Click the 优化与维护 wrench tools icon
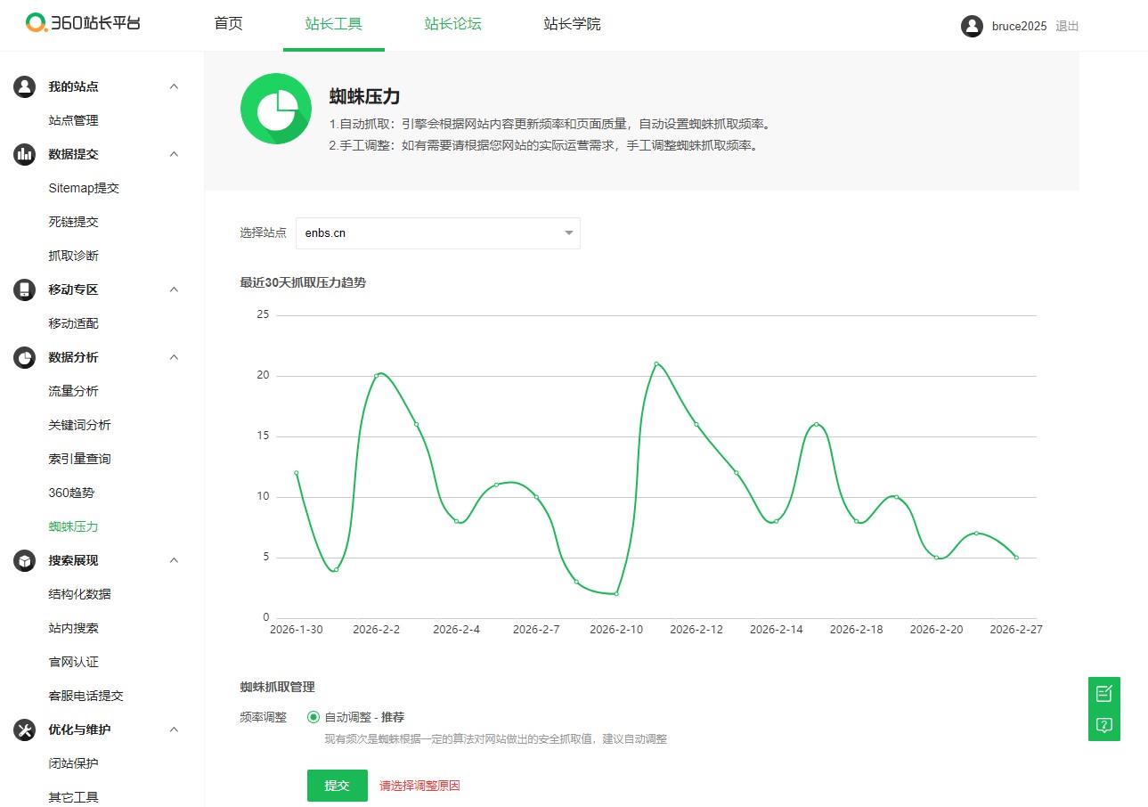The height and width of the screenshot is (807, 1148). pyautogui.click(x=24, y=730)
